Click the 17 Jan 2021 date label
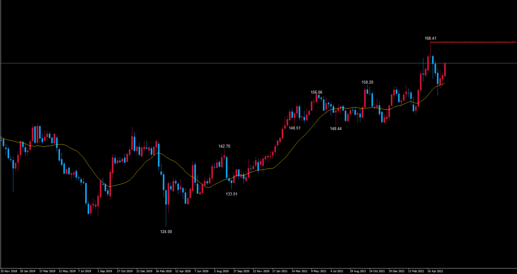 tap(281, 270)
